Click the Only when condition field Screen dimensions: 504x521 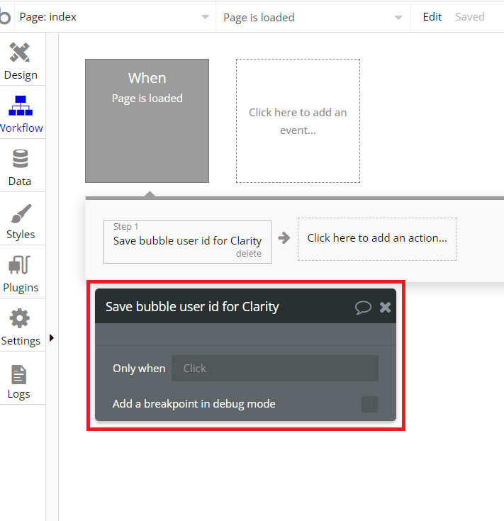275,368
